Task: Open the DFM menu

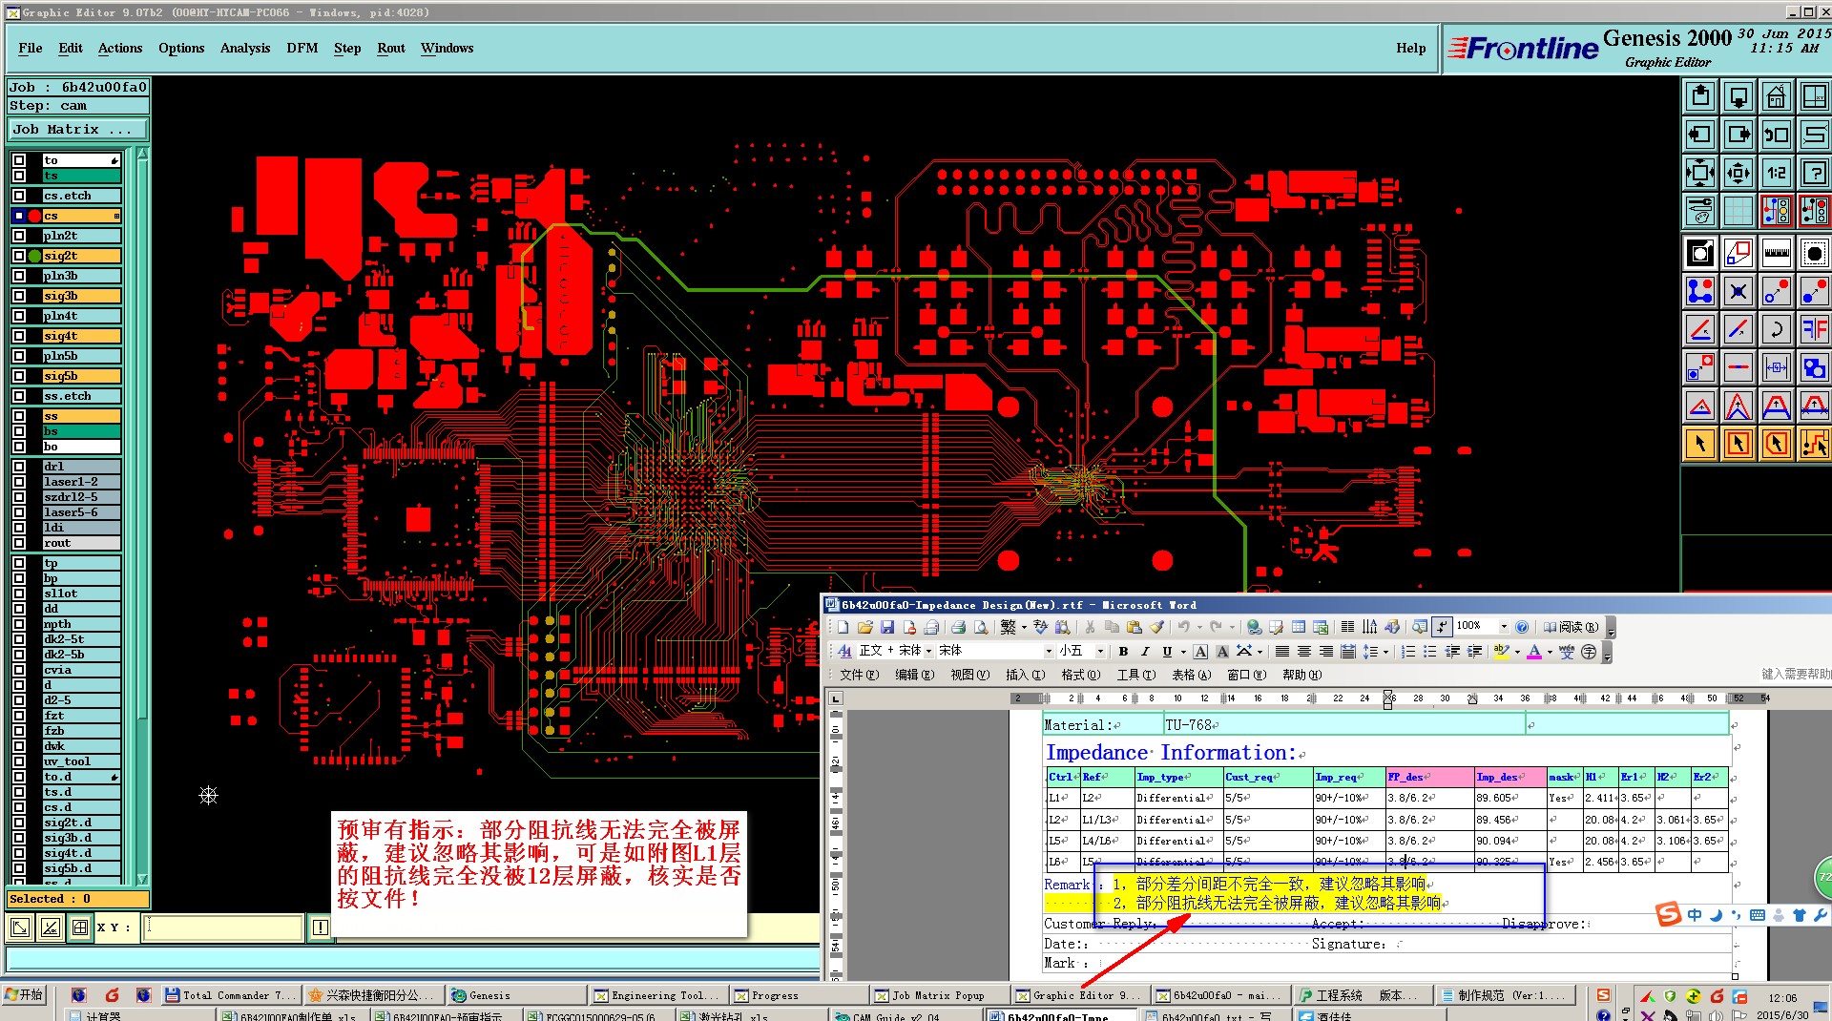Action: click(x=302, y=48)
